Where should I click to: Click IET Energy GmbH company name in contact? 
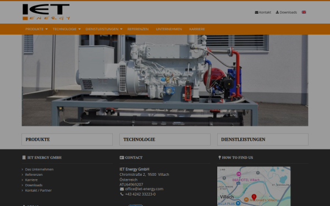click(x=134, y=169)
